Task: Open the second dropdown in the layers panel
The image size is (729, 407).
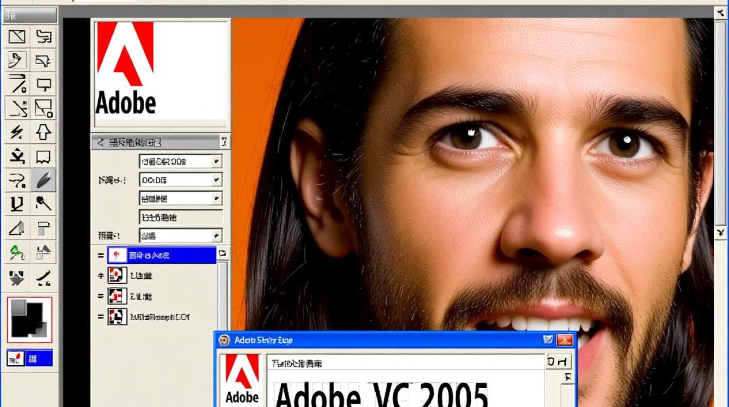Action: tap(181, 180)
